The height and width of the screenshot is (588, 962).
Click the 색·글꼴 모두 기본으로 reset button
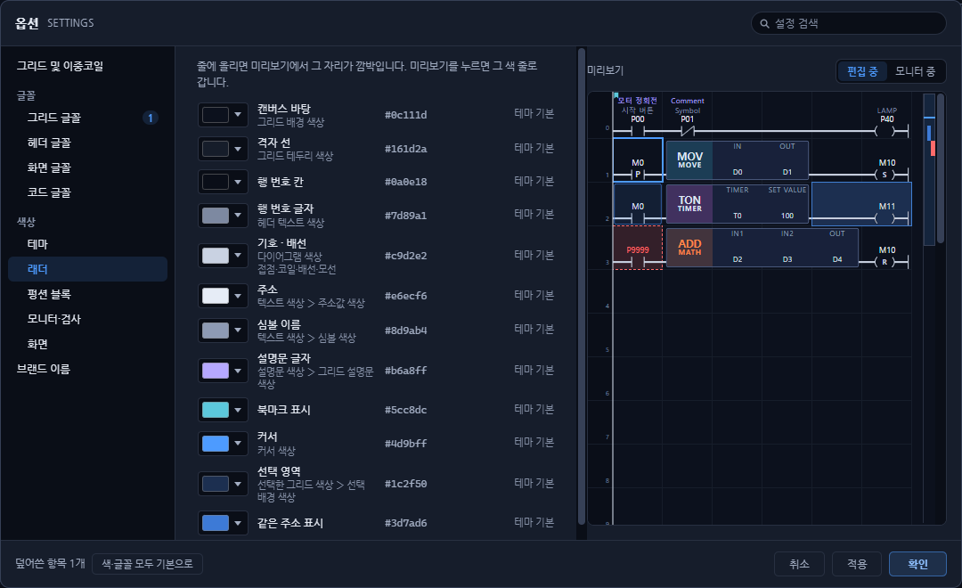[x=147, y=563]
